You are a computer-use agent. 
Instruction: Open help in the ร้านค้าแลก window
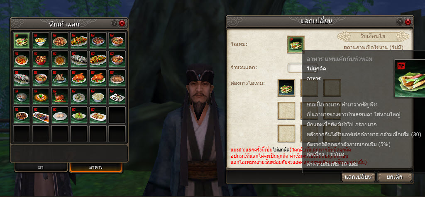click(115, 23)
